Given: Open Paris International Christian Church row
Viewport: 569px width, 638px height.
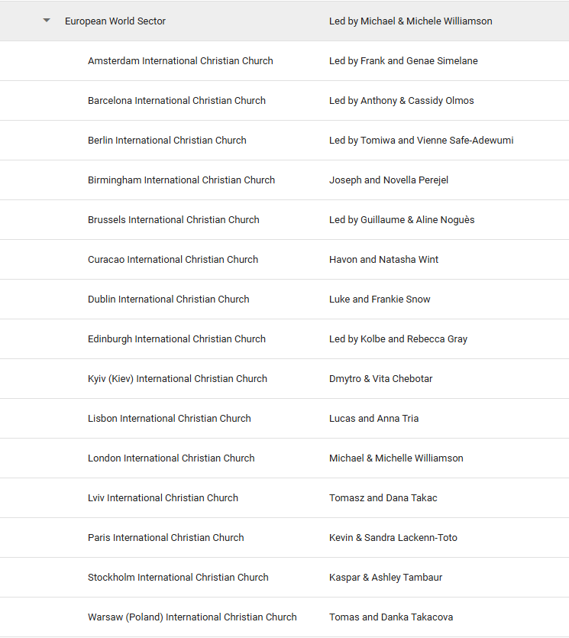Looking at the screenshot, I should click(166, 538).
